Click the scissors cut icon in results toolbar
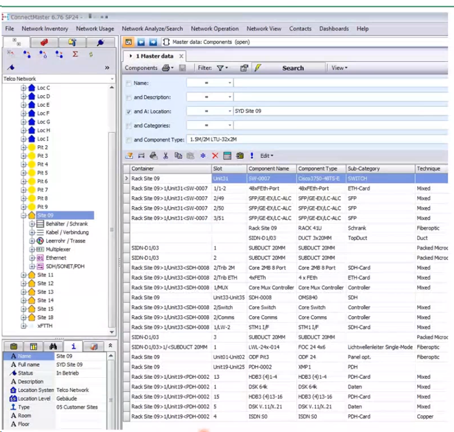The width and height of the screenshot is (454, 432). [165, 156]
